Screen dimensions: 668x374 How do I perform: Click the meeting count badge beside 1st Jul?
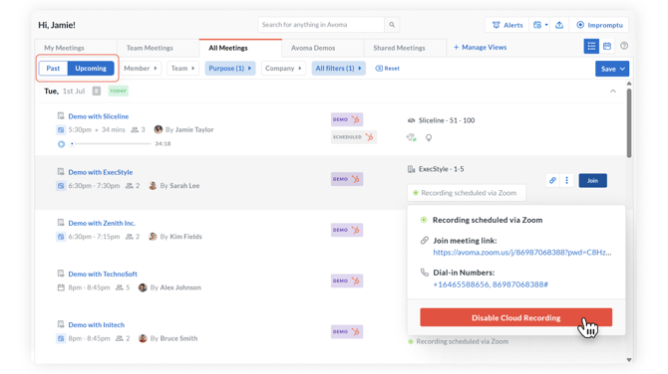pos(97,91)
